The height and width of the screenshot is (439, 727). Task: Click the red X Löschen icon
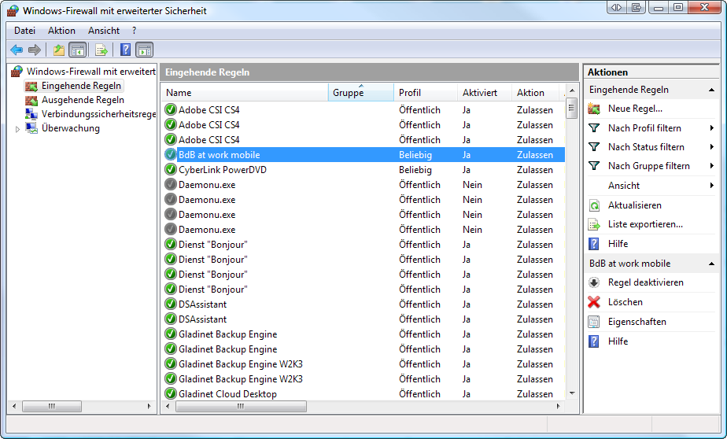click(594, 302)
